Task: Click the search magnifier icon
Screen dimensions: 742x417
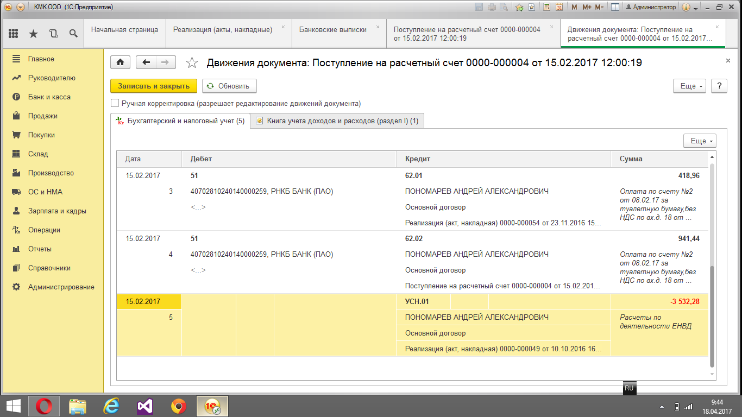Action: (x=73, y=34)
